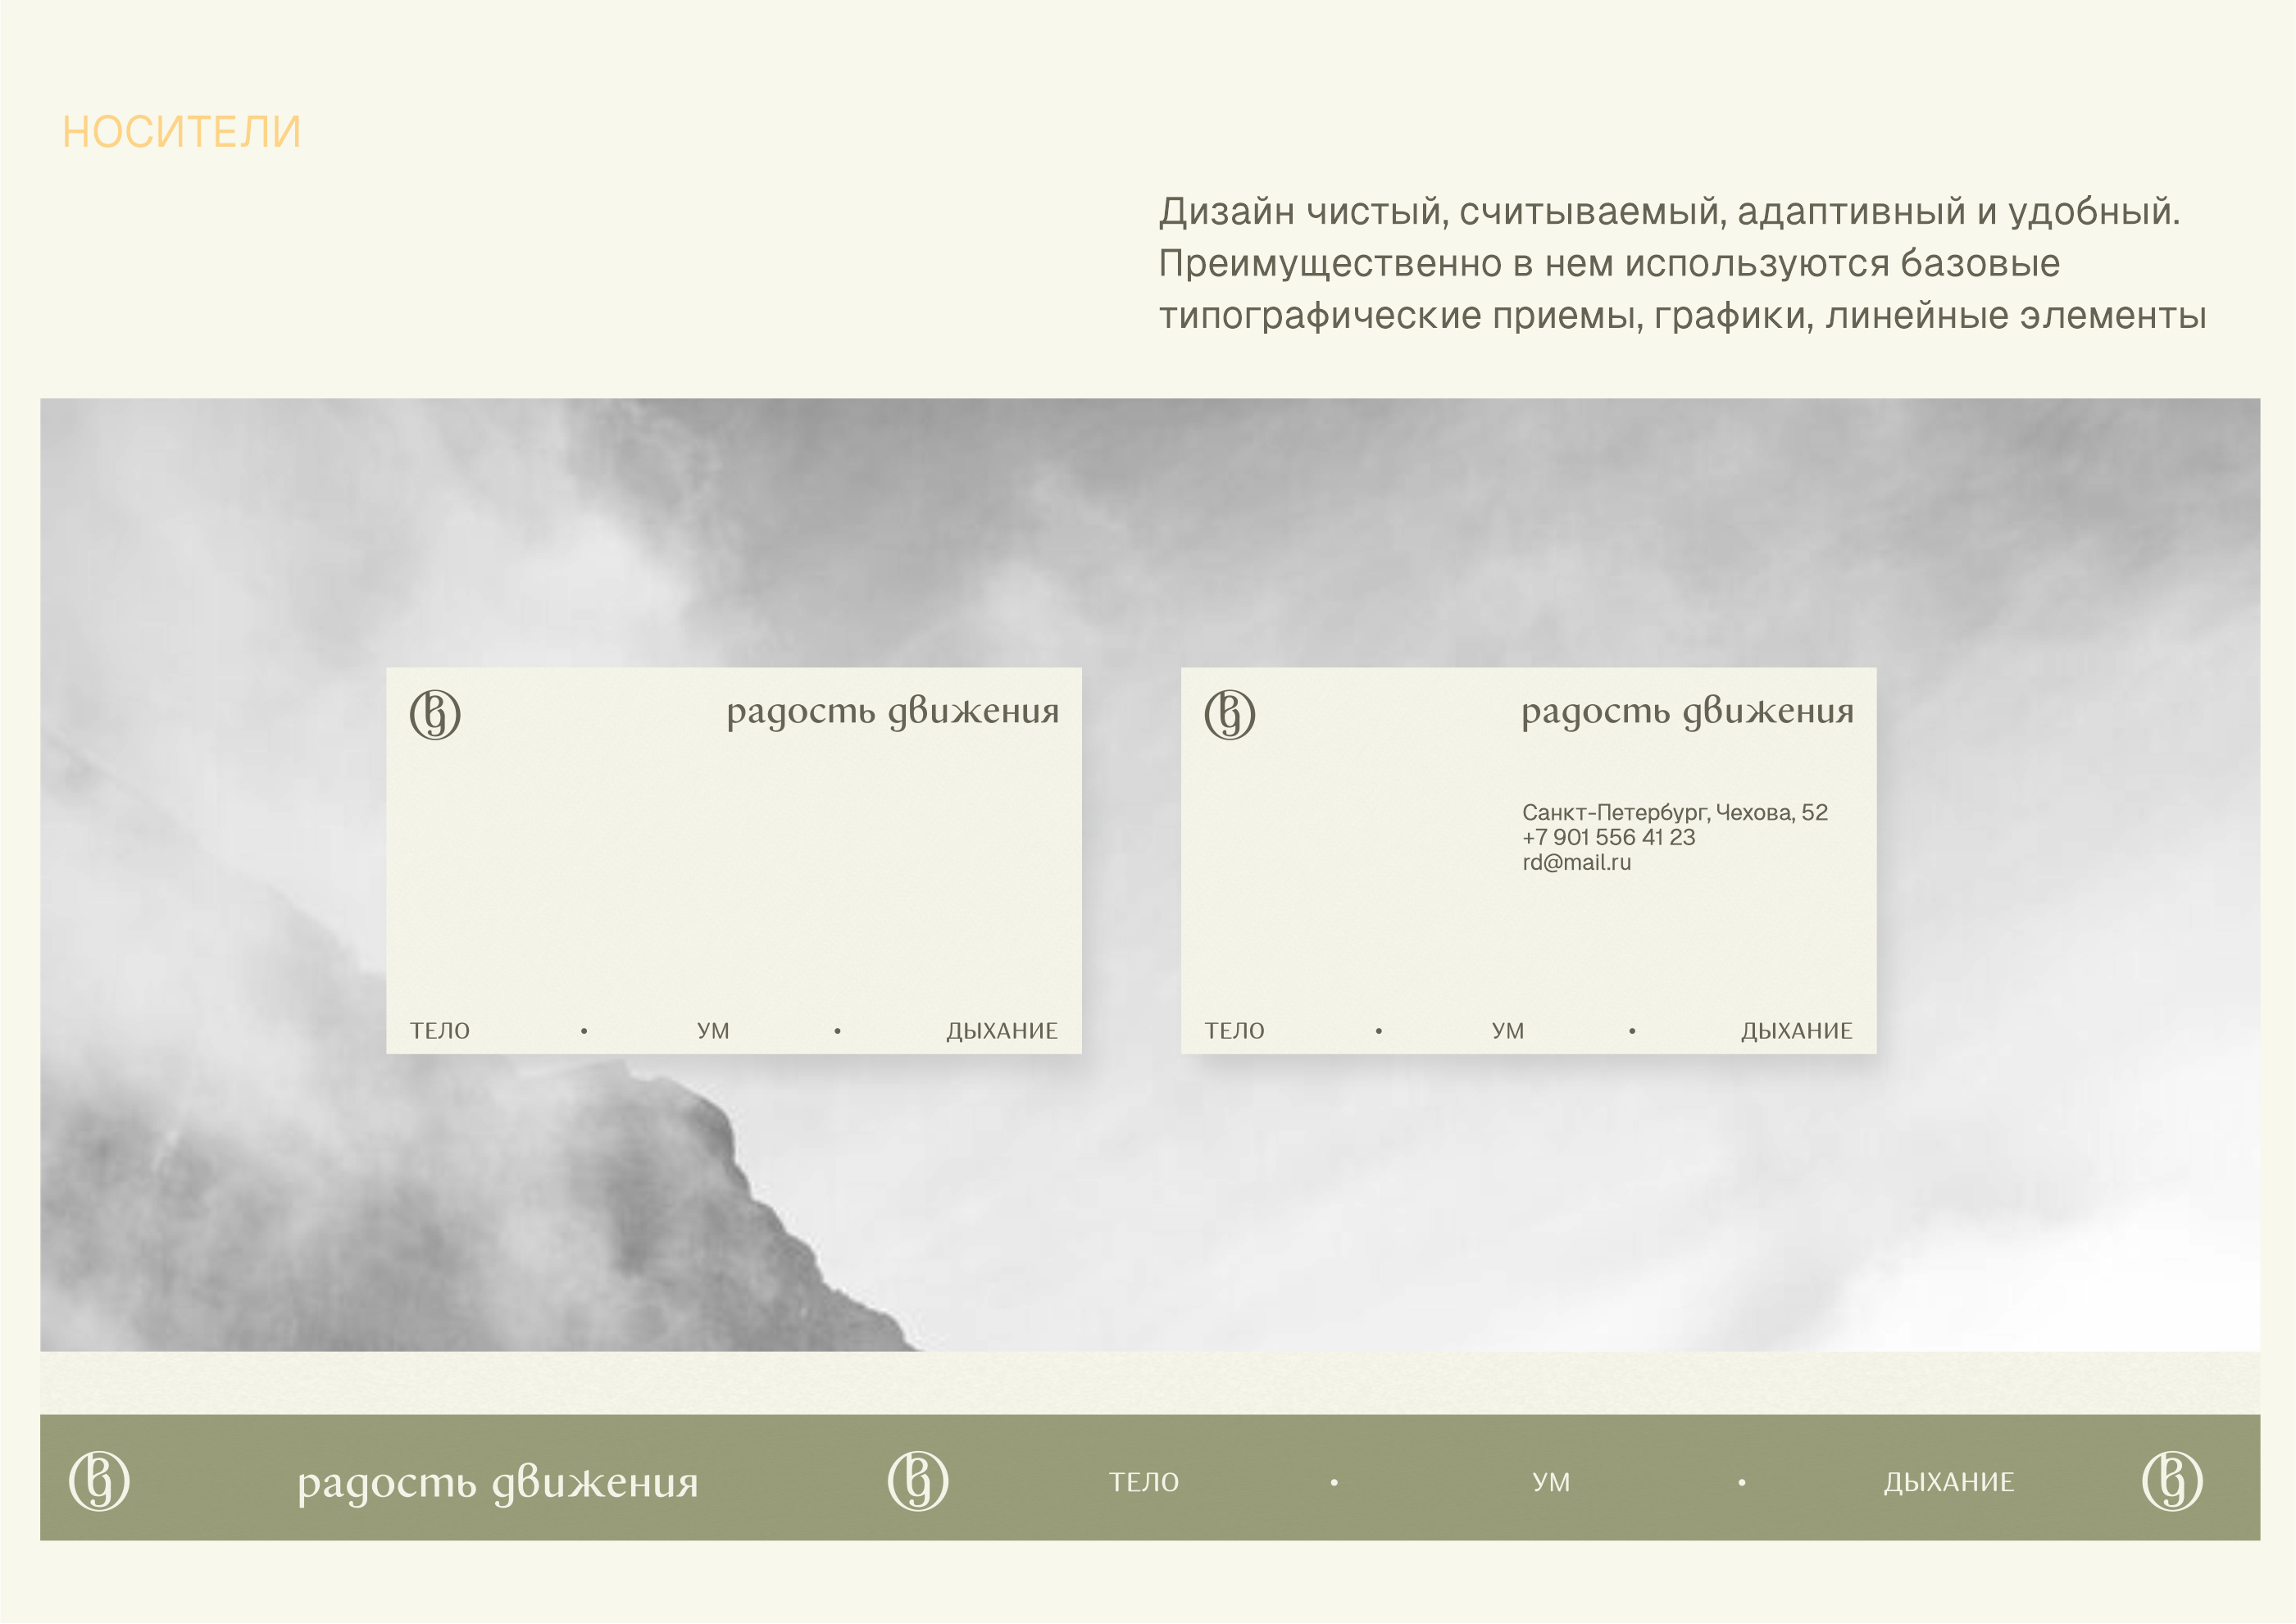
Task: Click the 'радость движения' wordmark on the left card
Action: pos(892,712)
